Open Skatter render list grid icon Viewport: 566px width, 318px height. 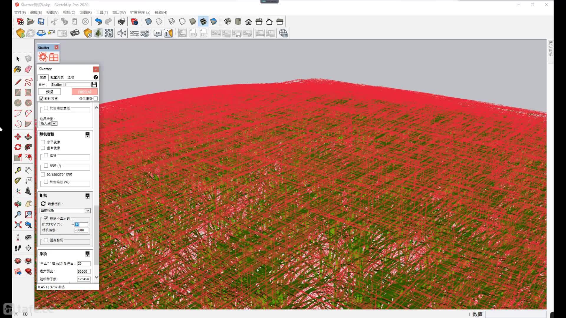click(54, 57)
